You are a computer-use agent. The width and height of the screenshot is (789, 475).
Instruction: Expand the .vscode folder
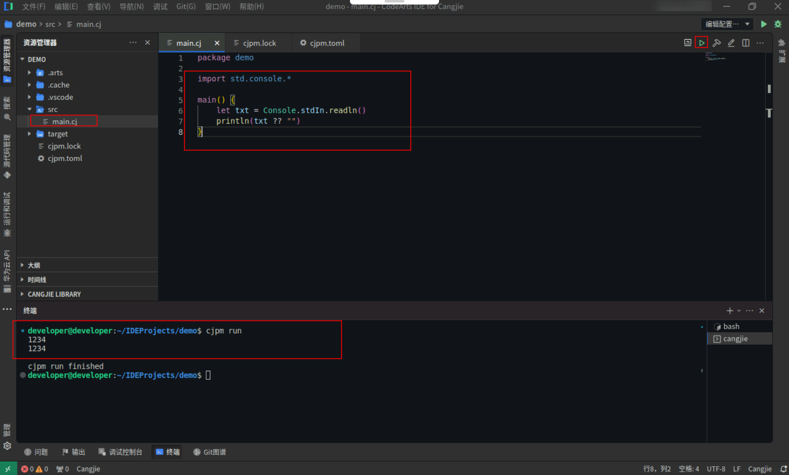pyautogui.click(x=29, y=97)
